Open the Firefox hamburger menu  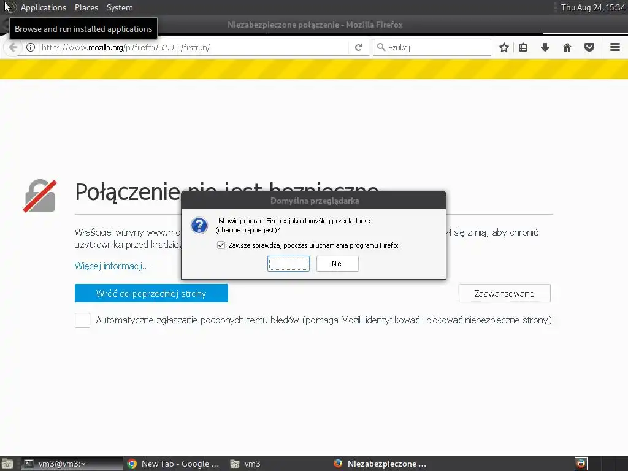click(x=615, y=47)
